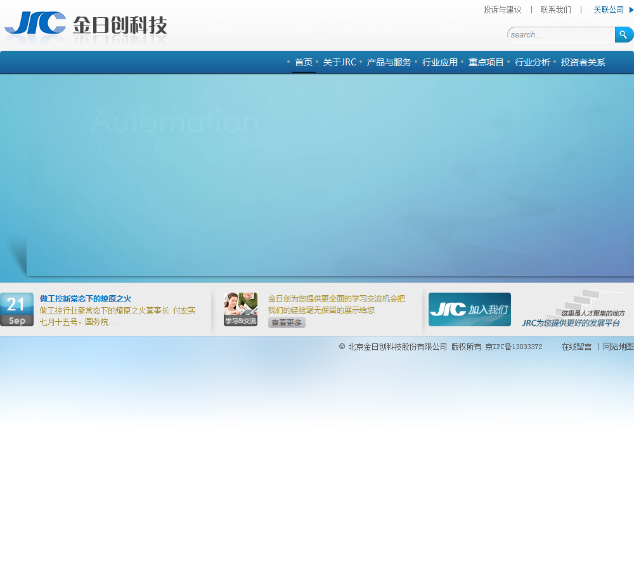Open the 联系我们 link
Image resolution: width=634 pixels, height=577 pixels.
coord(555,10)
